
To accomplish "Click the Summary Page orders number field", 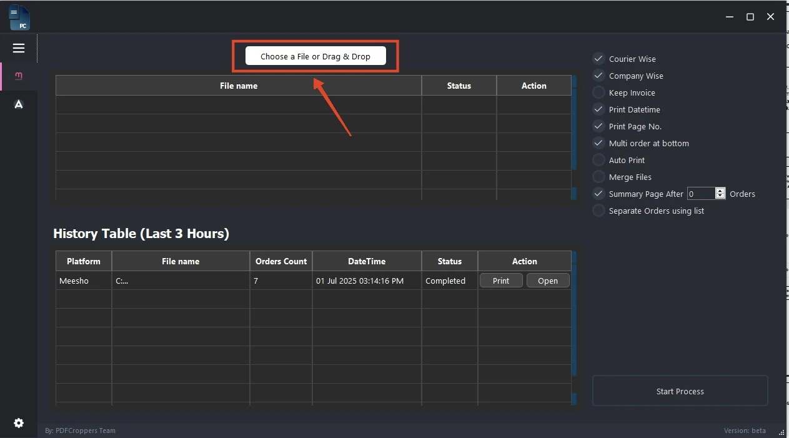I will tap(700, 194).
